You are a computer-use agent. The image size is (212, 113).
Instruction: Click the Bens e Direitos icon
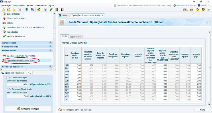point(4,14)
